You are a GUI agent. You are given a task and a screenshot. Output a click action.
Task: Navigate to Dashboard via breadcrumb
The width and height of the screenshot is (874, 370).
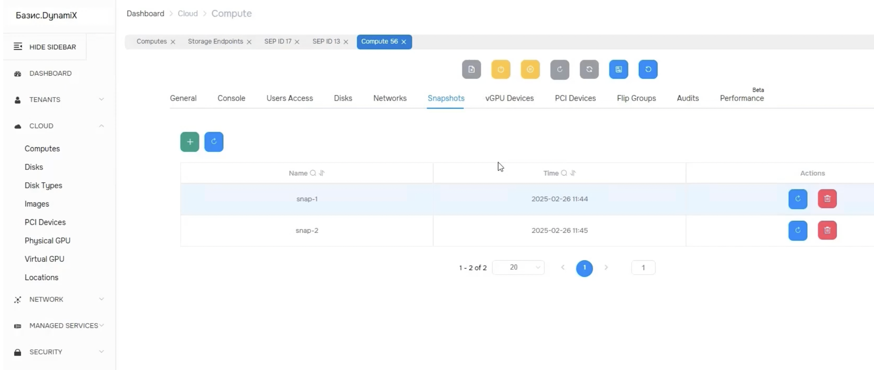pos(145,14)
